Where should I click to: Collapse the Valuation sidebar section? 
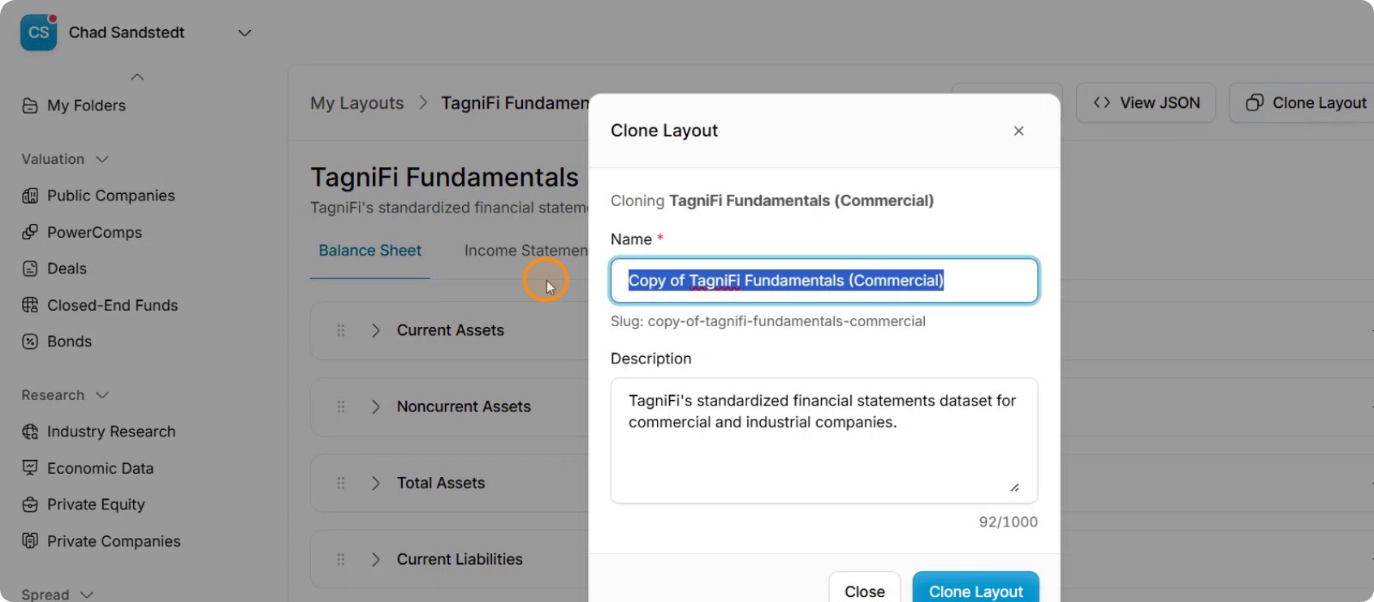(102, 159)
